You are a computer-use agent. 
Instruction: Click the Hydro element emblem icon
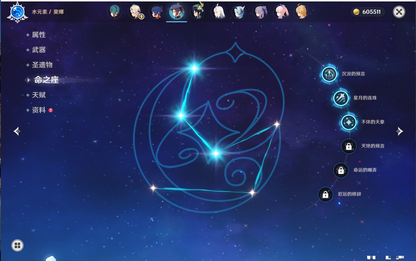[x=17, y=12]
